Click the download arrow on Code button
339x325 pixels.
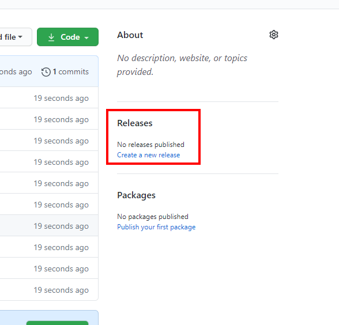point(51,37)
